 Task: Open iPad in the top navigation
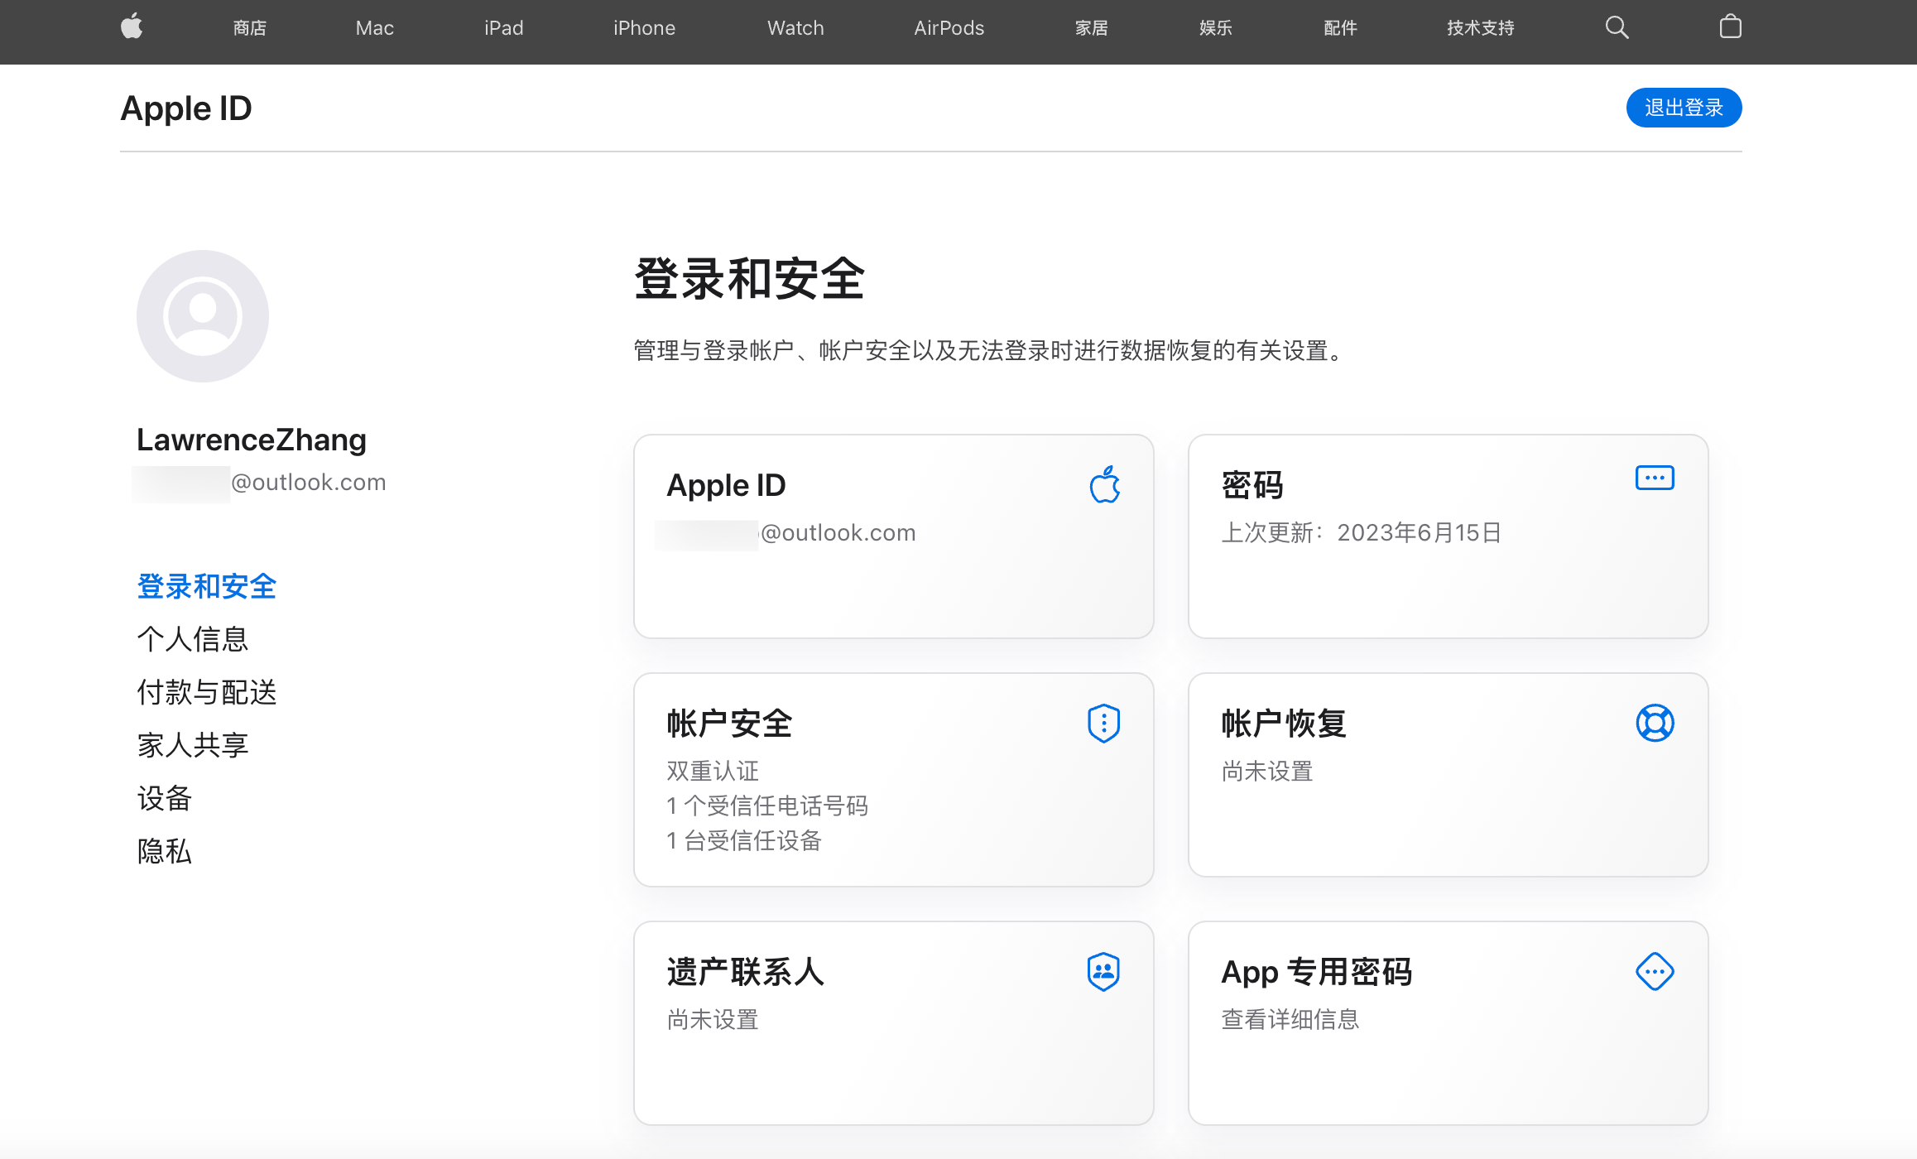coord(503,28)
